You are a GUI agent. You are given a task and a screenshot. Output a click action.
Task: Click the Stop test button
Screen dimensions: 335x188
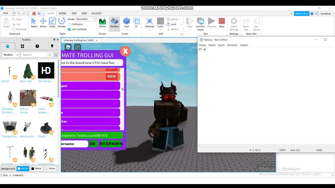[222, 23]
